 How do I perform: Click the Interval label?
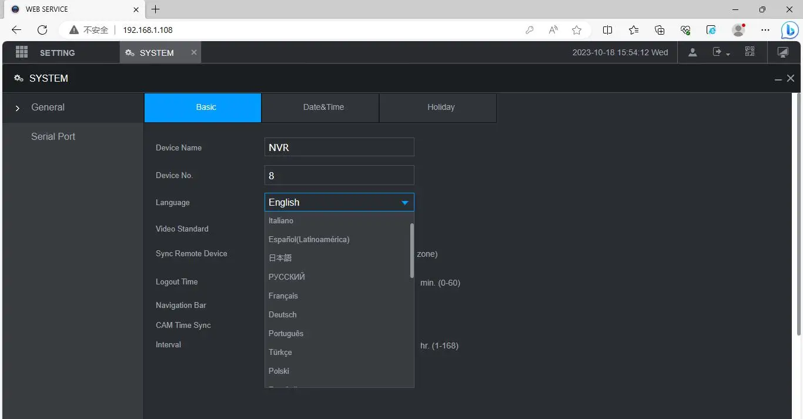point(168,345)
